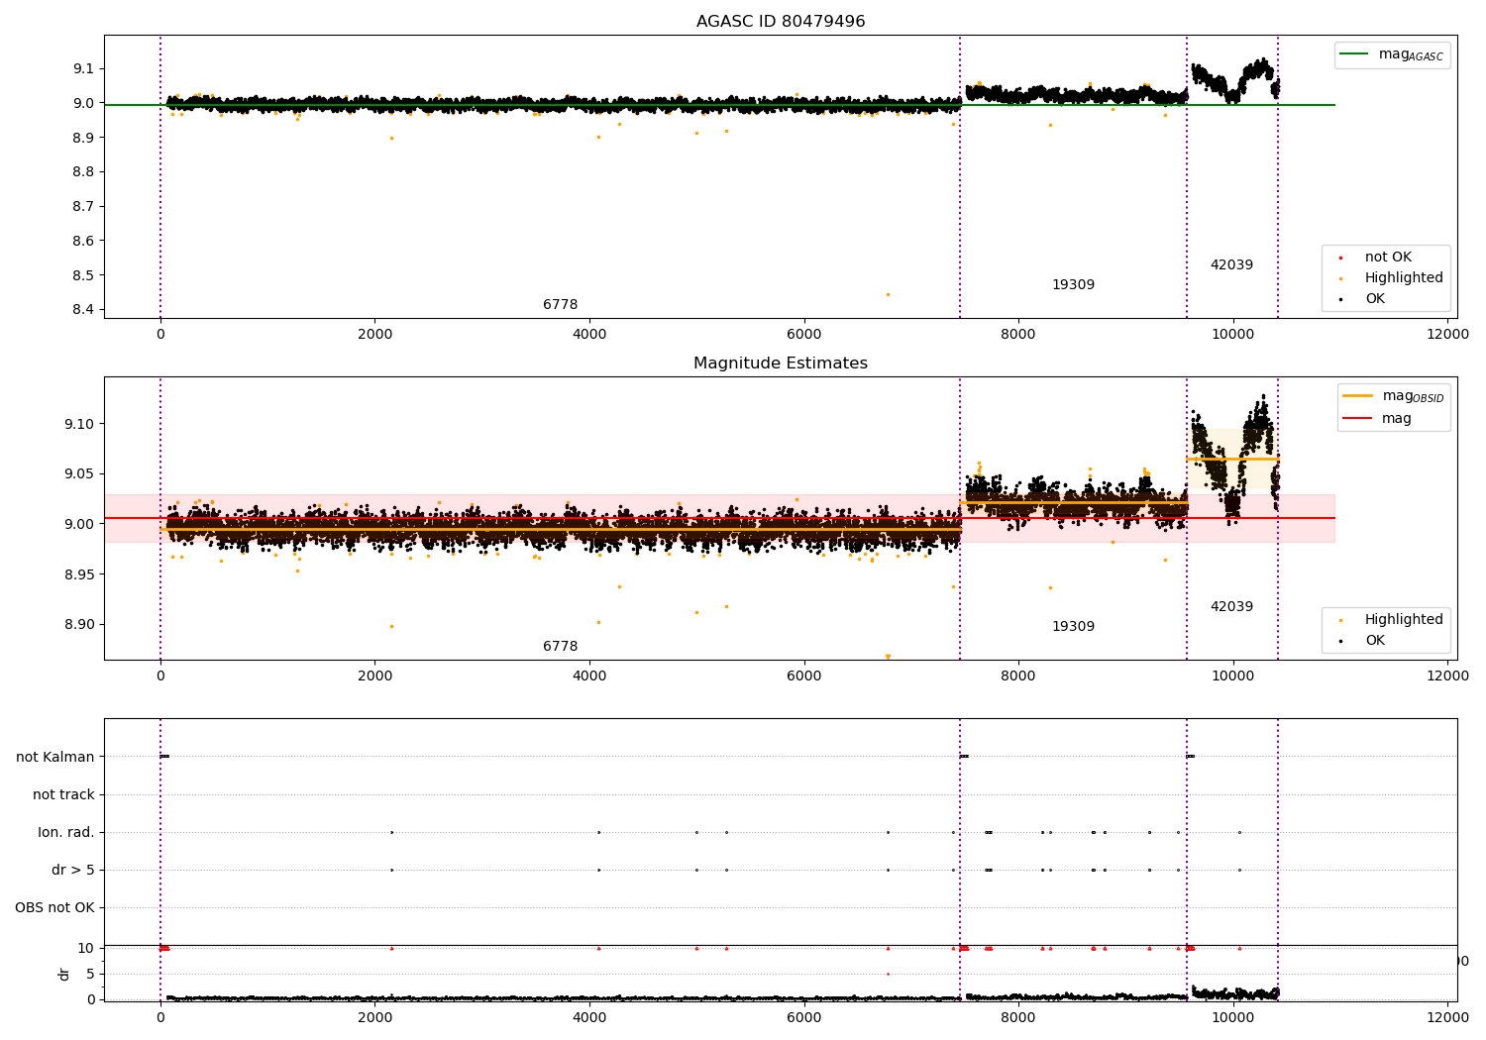Click the "OK" entry in the Magnitude Estimates lower legend
The width and height of the screenshot is (1486, 1040).
(x=1375, y=641)
